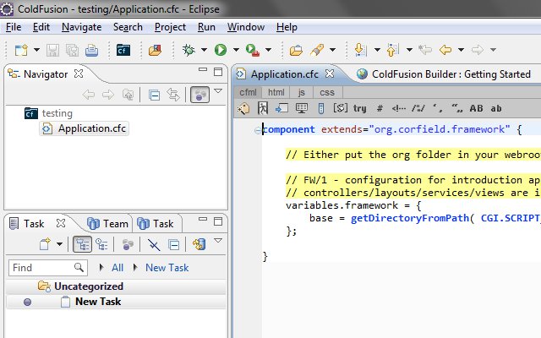This screenshot has width=541, height=338.
Task: Click the Forward navigation arrow
Action: 478,50
